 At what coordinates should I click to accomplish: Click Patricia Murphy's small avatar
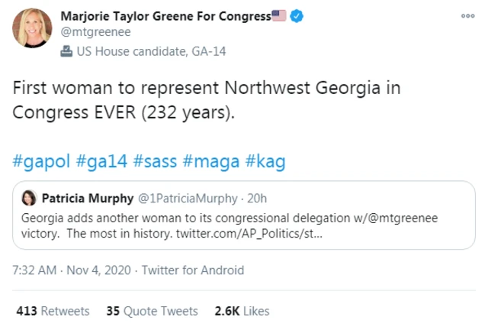point(29,199)
